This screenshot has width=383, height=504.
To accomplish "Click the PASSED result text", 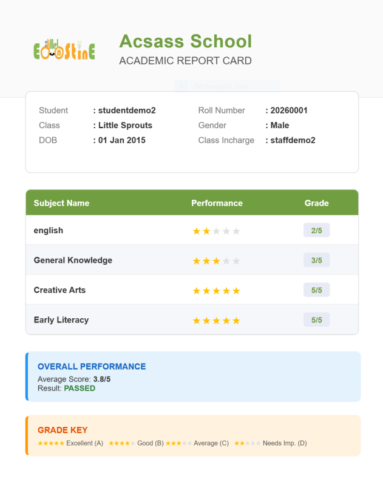I will pyautogui.click(x=80, y=388).
